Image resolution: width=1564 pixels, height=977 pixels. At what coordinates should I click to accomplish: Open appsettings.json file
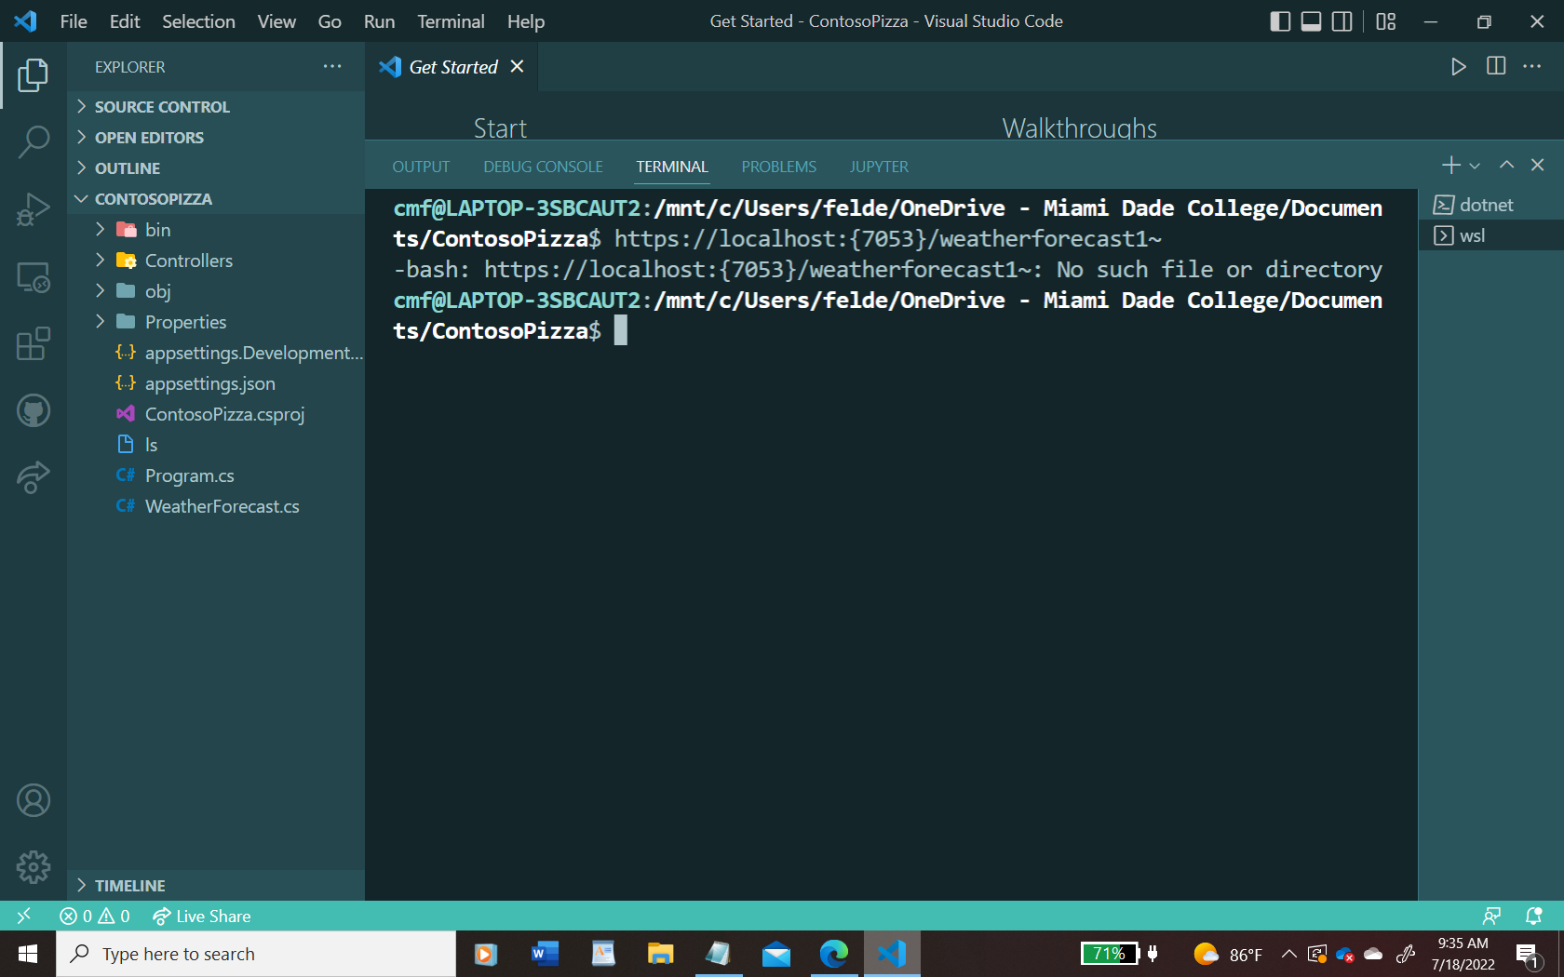[x=216, y=383]
